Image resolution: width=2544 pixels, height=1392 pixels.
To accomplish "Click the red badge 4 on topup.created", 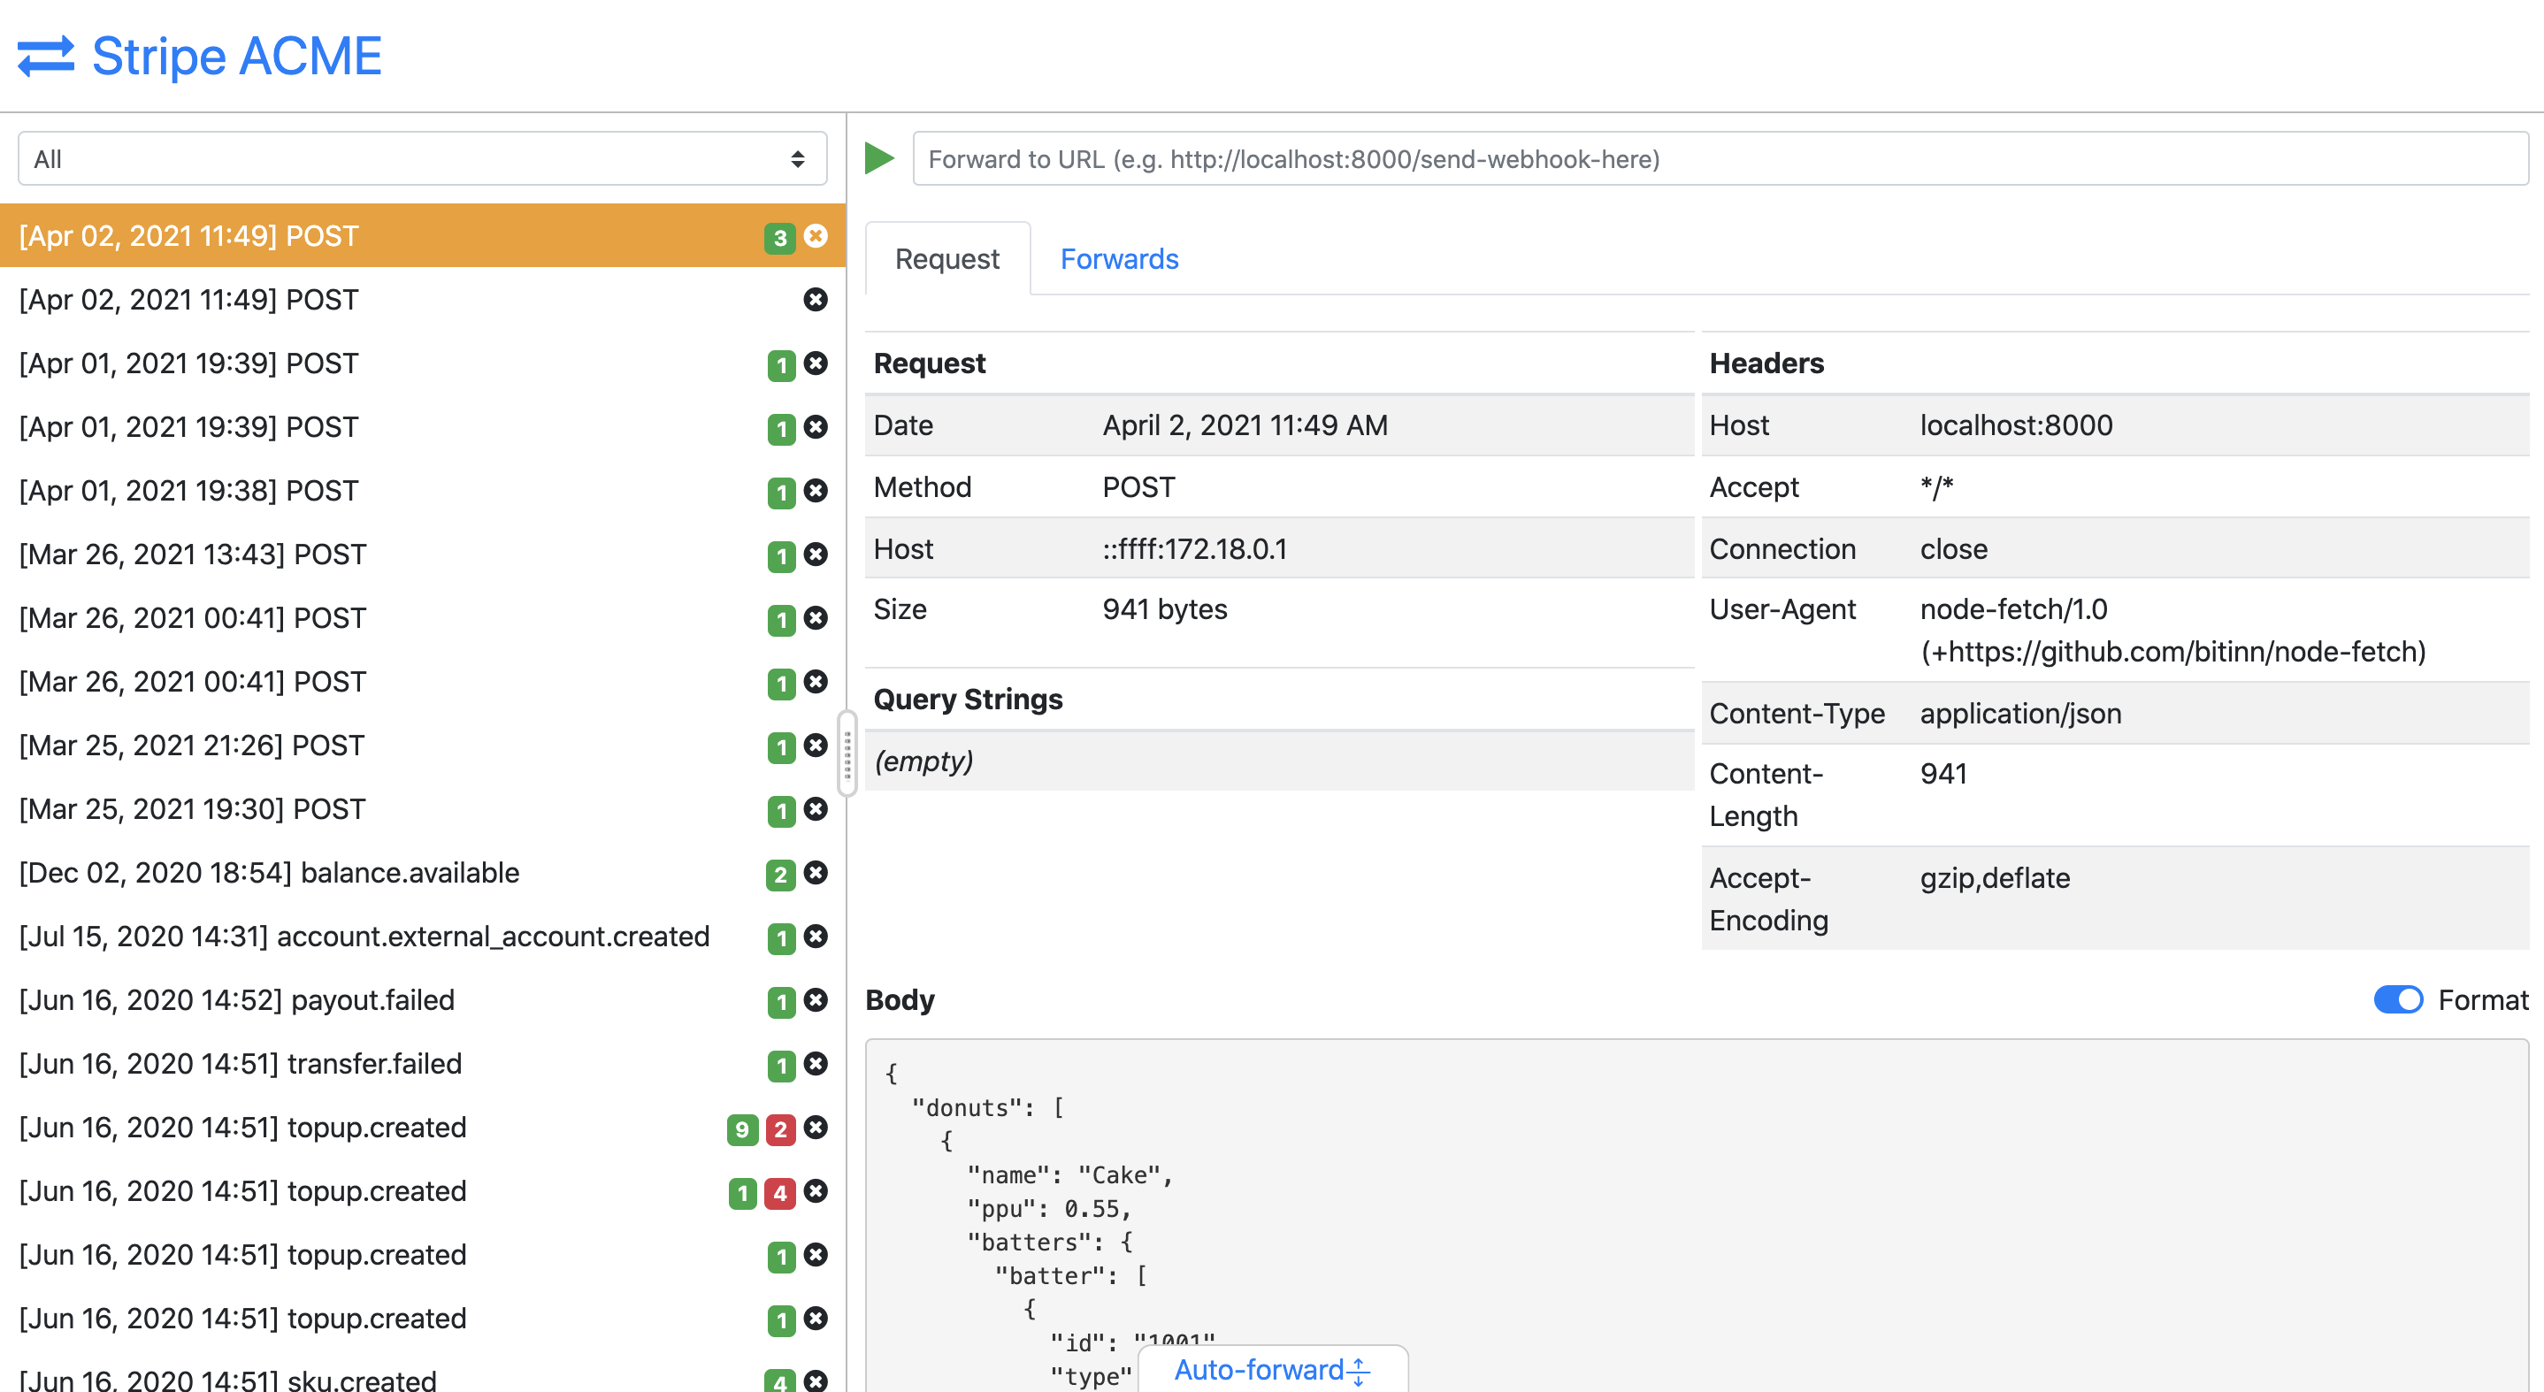I will point(780,1193).
